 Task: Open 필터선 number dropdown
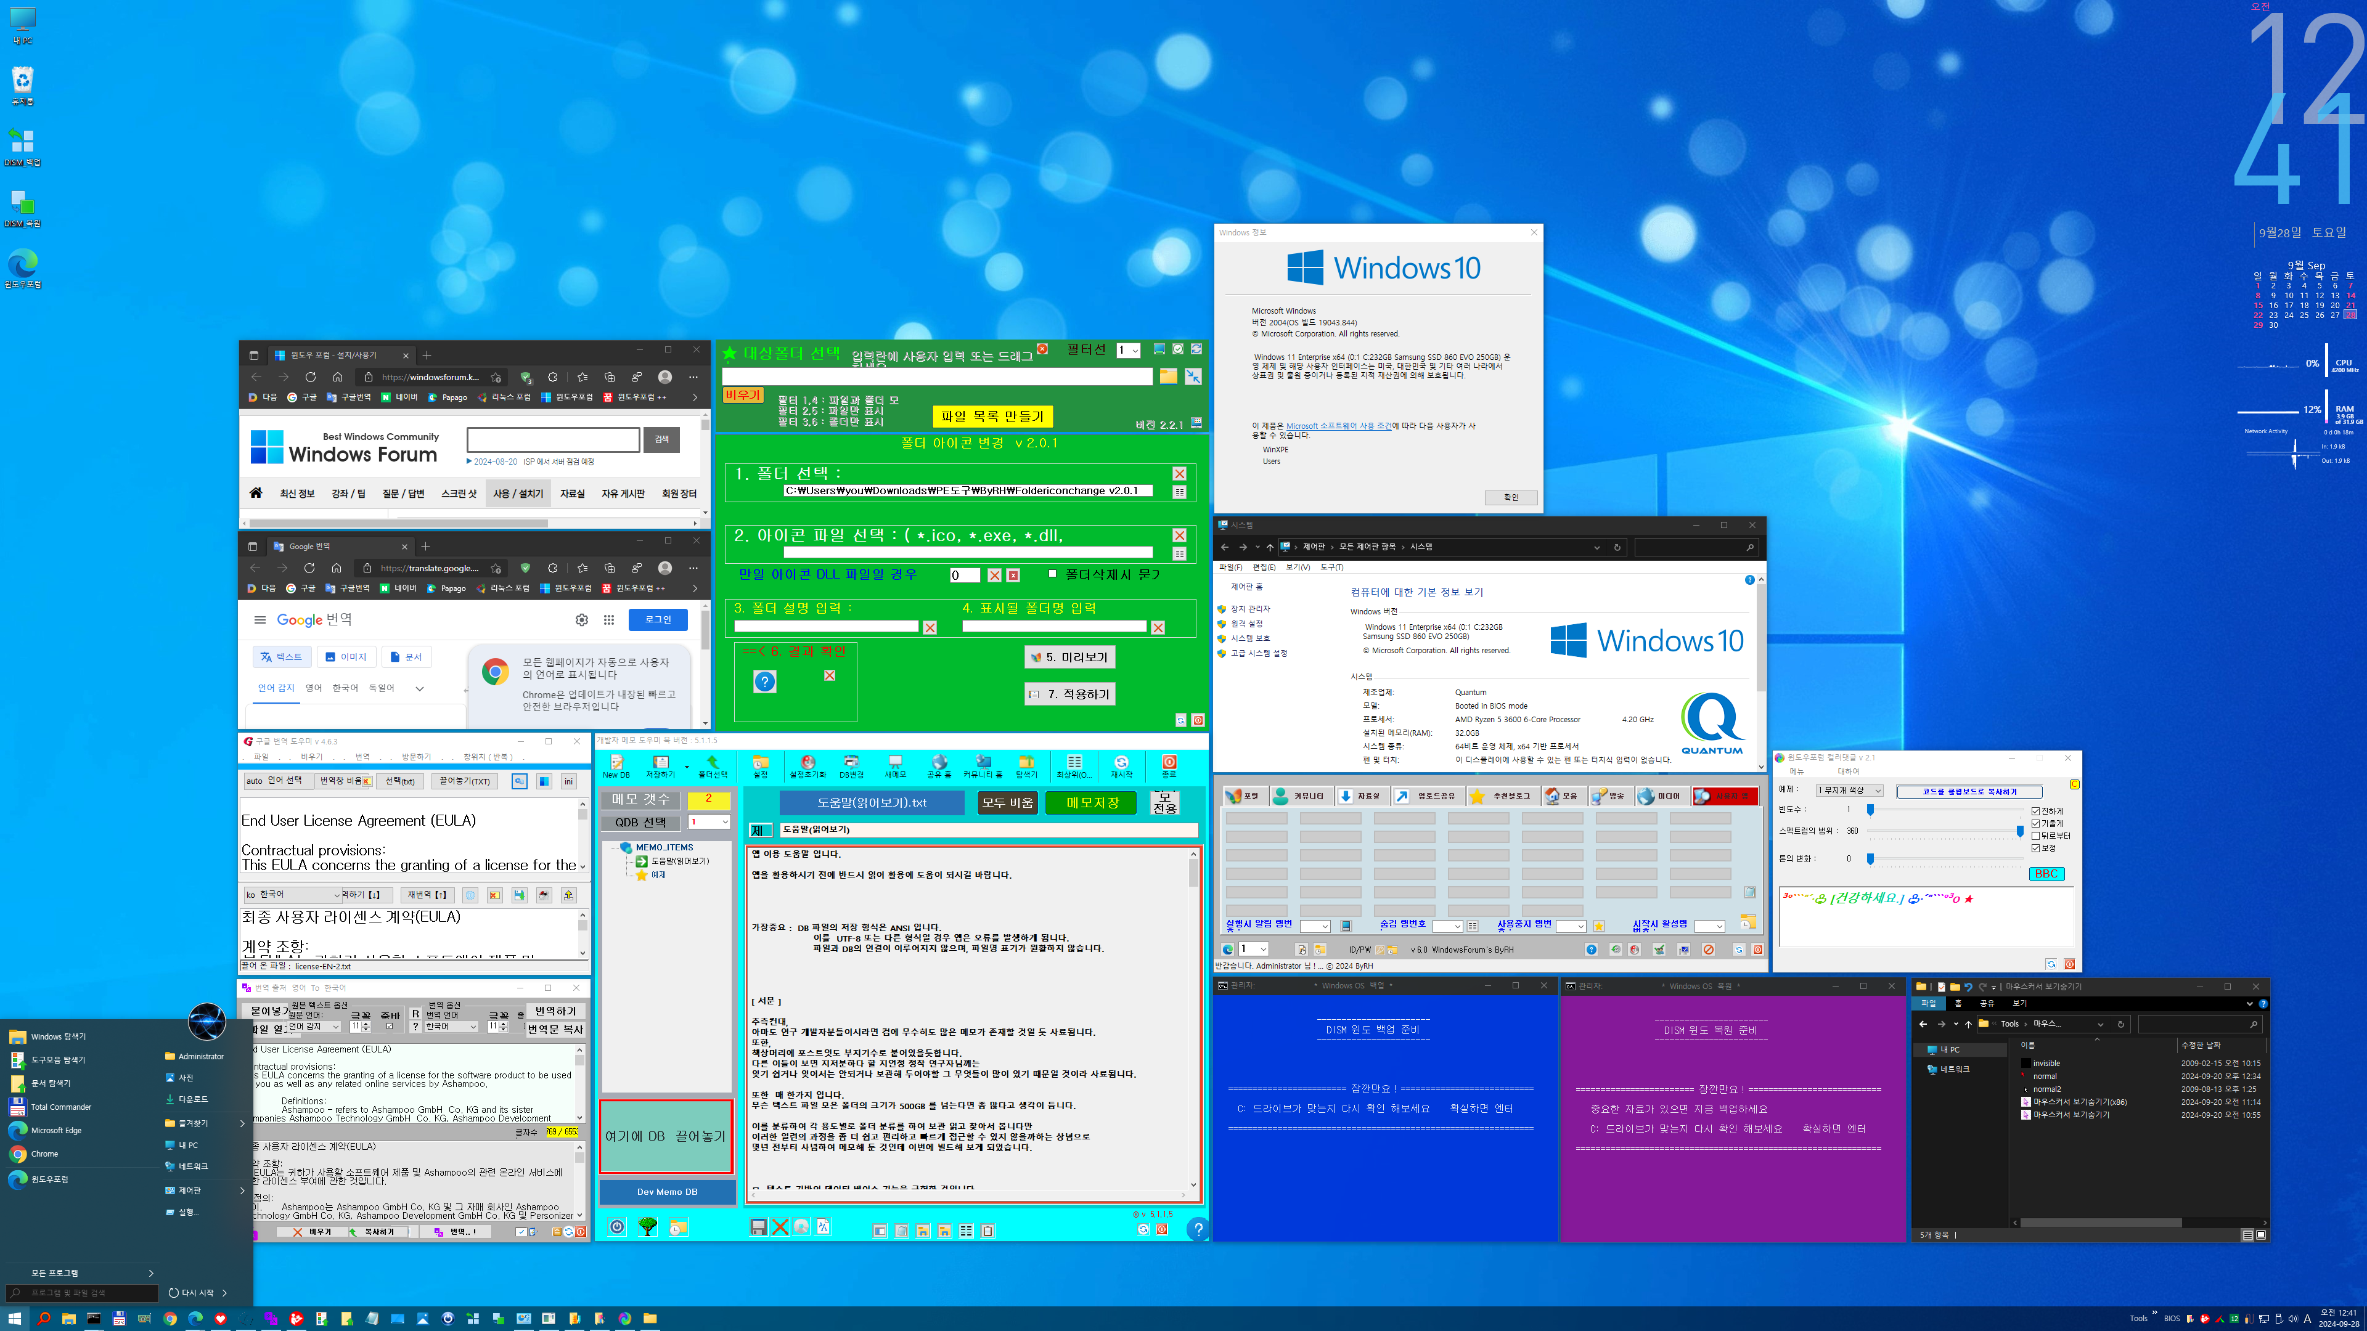pos(1129,350)
